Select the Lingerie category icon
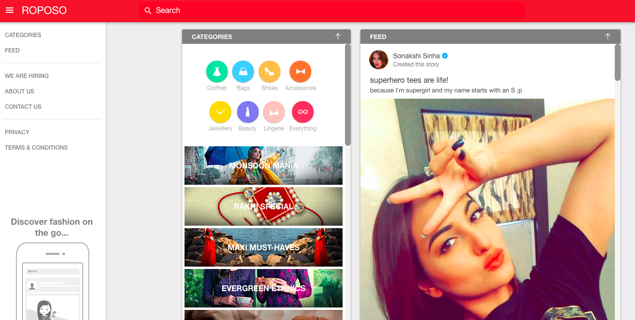635x320 pixels. click(274, 112)
